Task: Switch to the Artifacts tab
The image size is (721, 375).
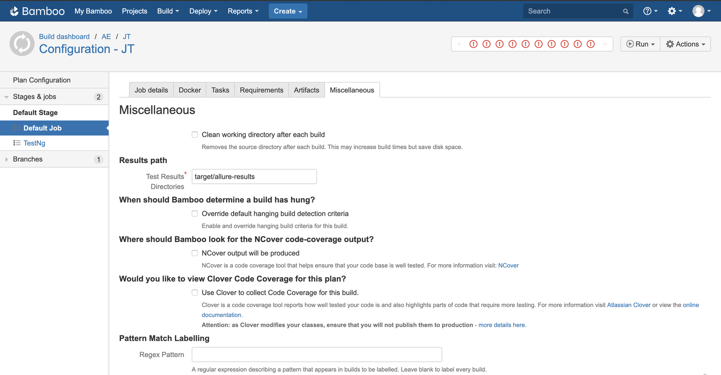Action: point(307,90)
